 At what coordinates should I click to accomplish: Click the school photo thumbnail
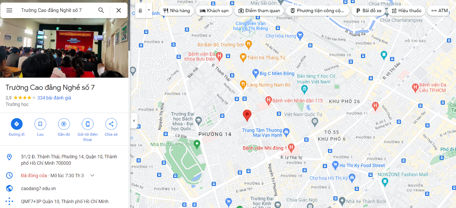click(64, 48)
